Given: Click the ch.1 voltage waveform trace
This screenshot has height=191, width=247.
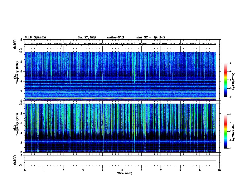Looking at the screenshot, I should [120, 44].
